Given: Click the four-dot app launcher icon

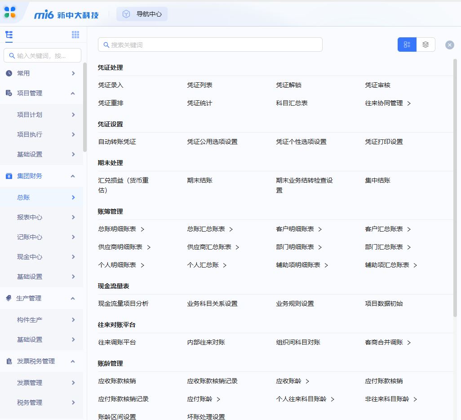Looking at the screenshot, I should tap(10, 13).
